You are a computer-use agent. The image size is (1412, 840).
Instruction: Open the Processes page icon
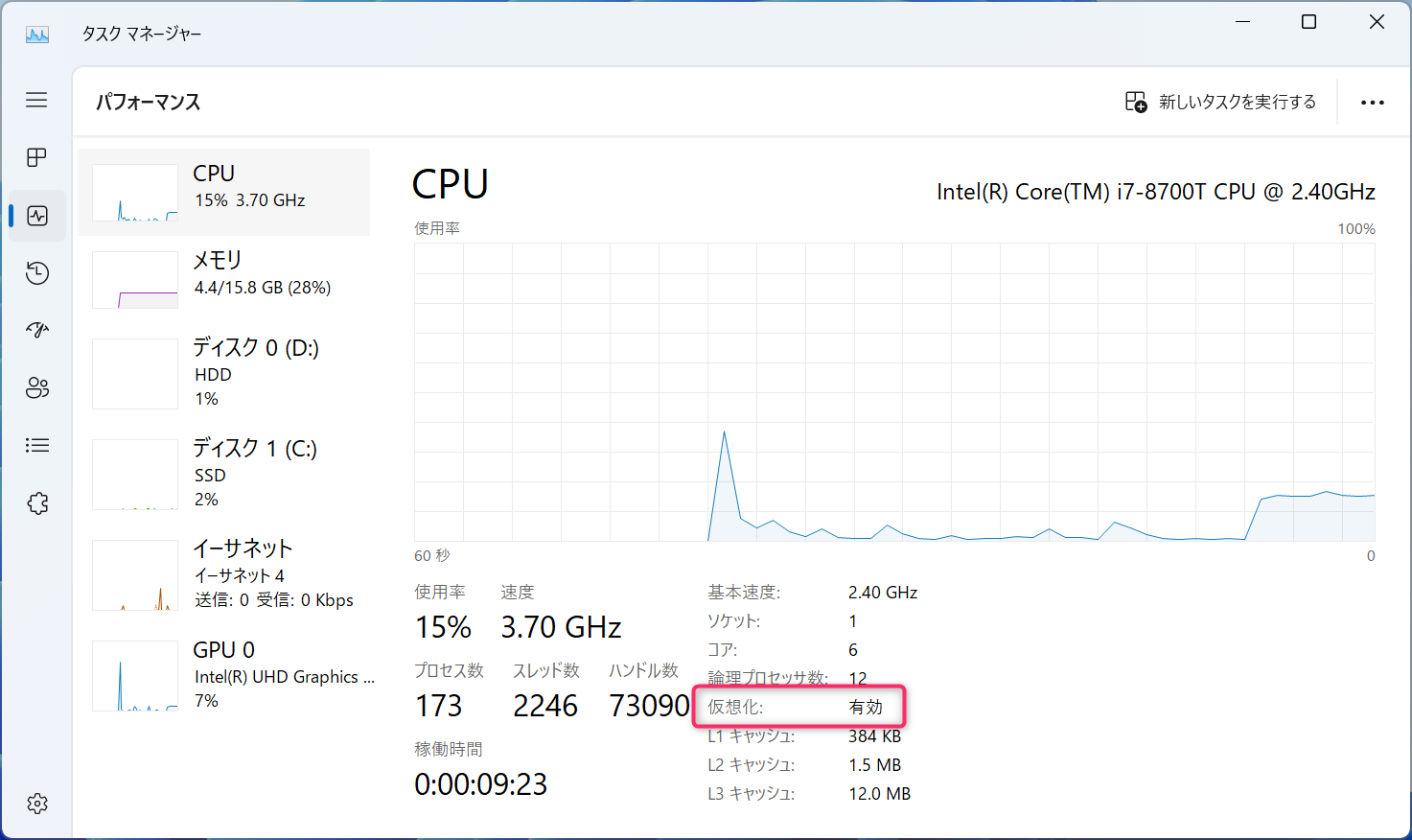pos(36,157)
